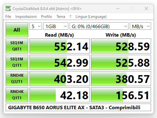Open the Lingua (Language) menu
Viewport: 157px width, 118px height.
pyautogui.click(x=91, y=17)
